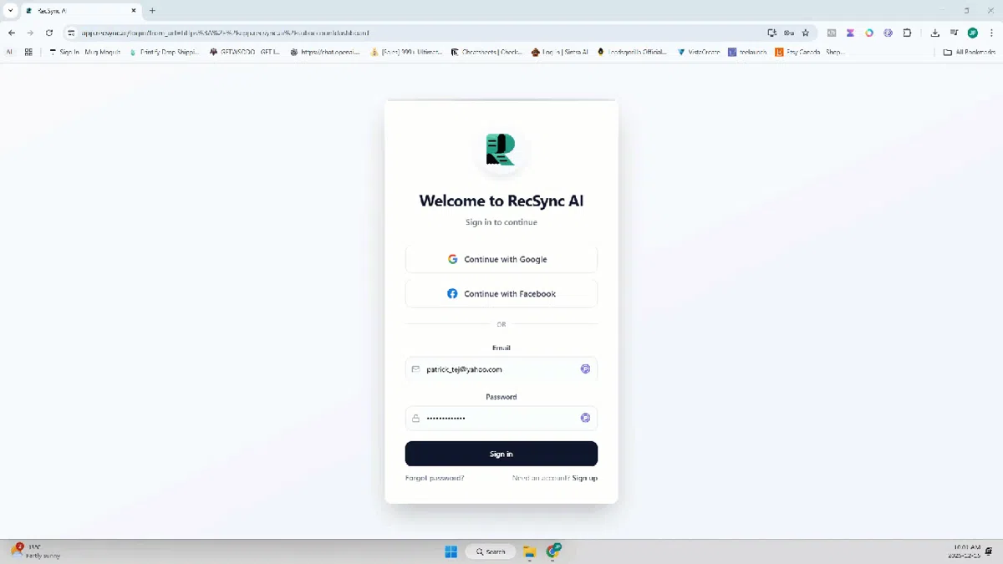Open a new browser tab
Screen dimensions: 1003x564
click(x=152, y=11)
